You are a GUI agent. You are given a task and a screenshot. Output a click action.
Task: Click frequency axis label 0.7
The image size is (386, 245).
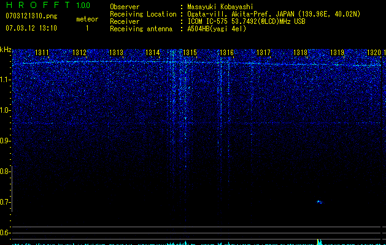(5, 202)
